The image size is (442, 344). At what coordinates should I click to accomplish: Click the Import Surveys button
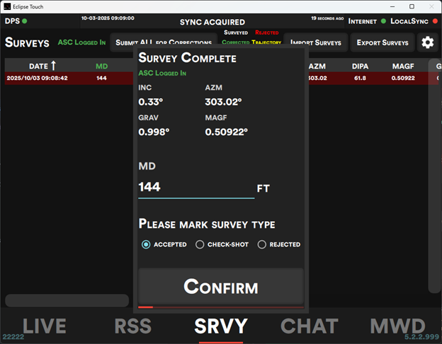tap(315, 42)
